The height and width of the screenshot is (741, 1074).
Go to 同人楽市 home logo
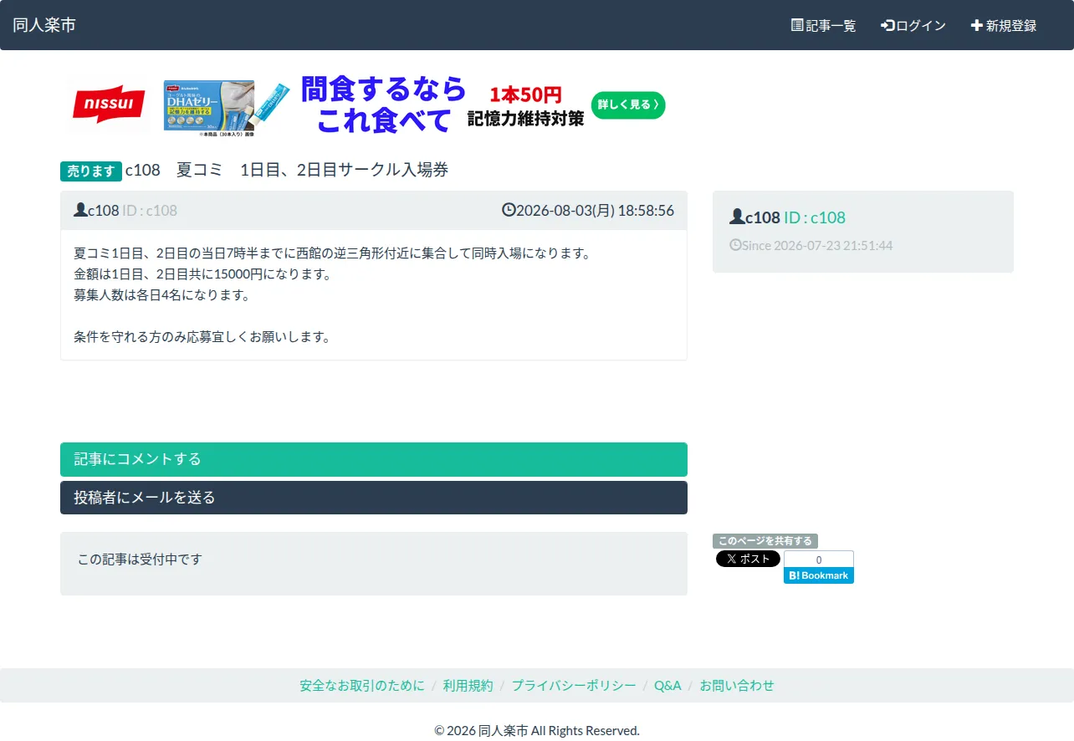[44, 25]
